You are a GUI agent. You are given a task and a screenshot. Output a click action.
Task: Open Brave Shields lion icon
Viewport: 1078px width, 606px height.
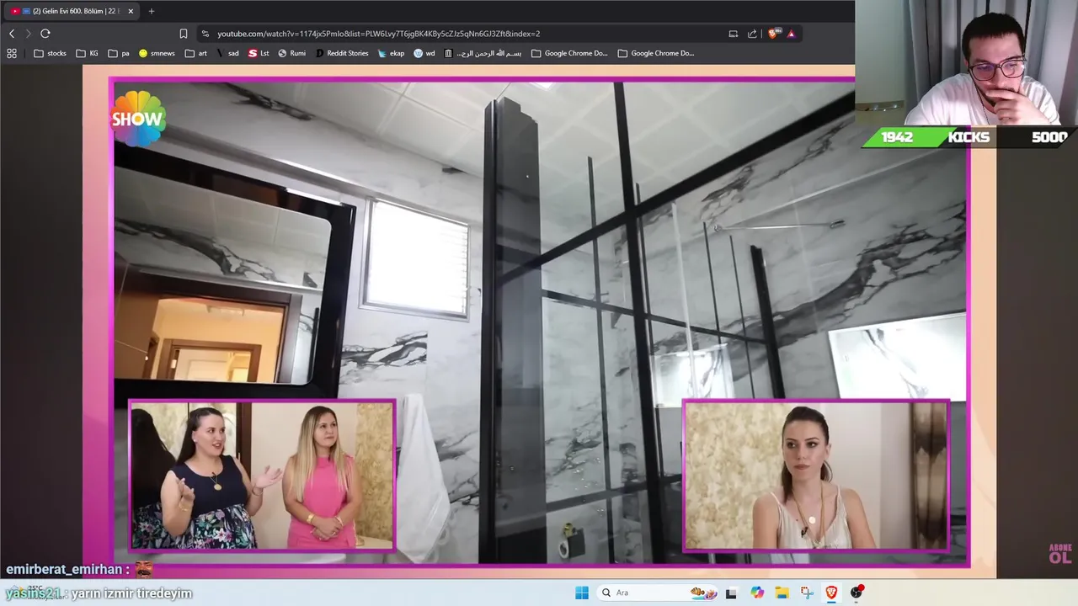tap(773, 34)
